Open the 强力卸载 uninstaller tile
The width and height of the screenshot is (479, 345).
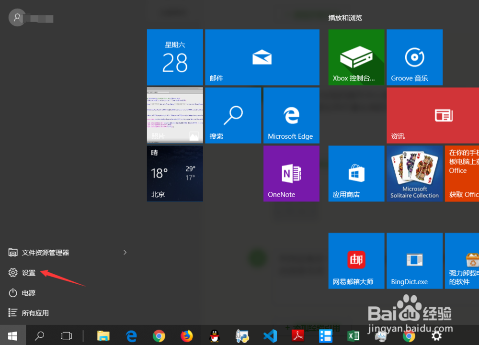point(462,261)
